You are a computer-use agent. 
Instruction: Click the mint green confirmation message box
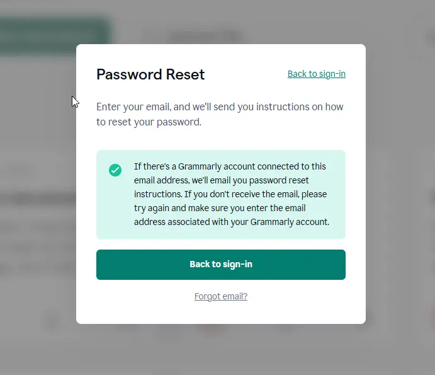[x=221, y=195]
